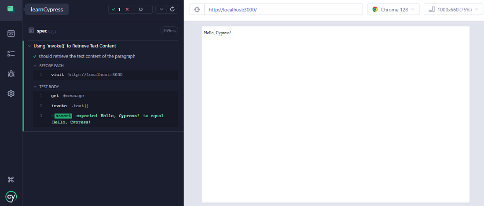This screenshot has width=484, height=206.
Task: Collapse the TEST BODY section
Action: 35,87
